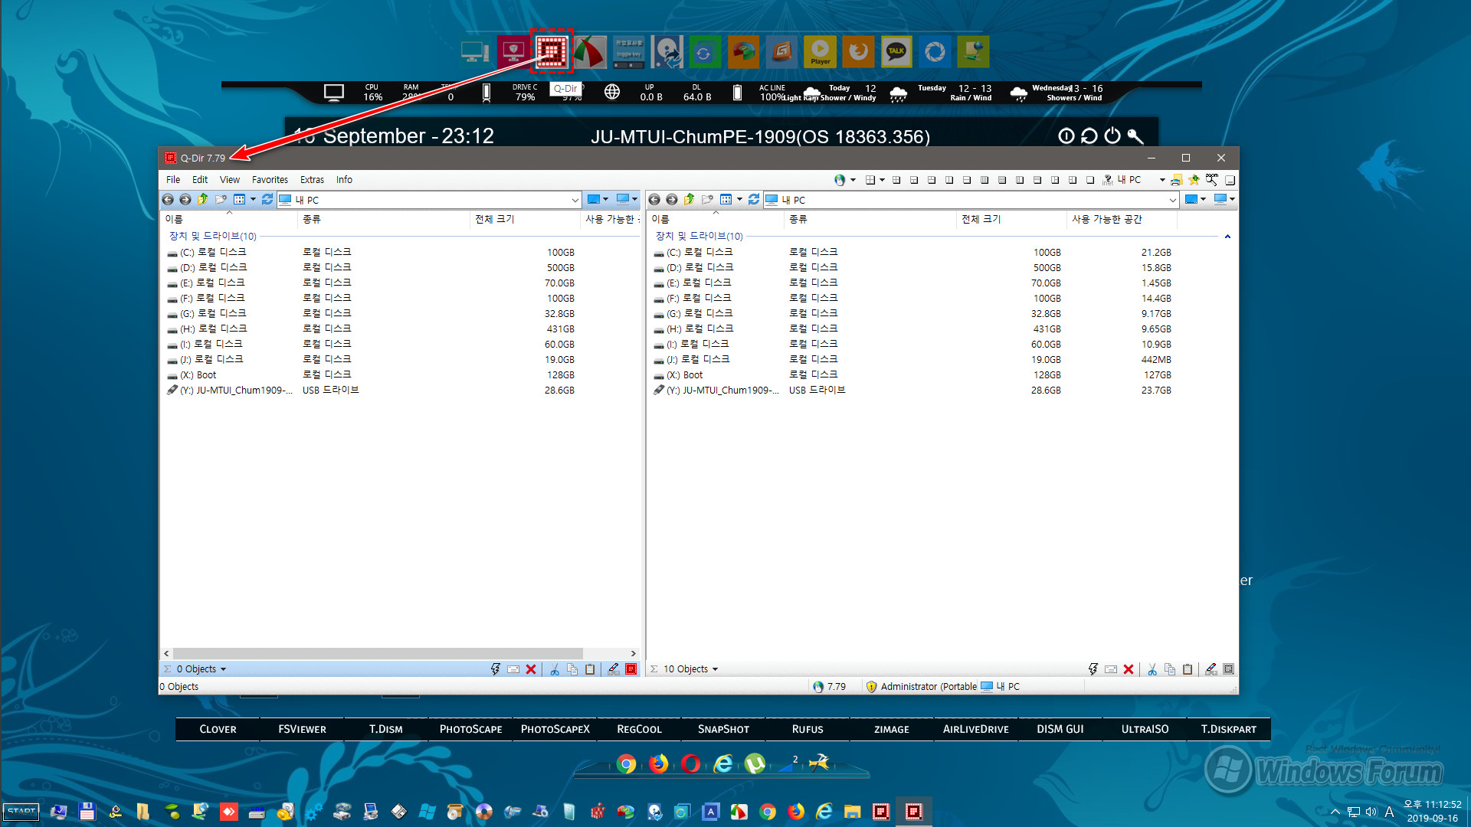The height and width of the screenshot is (827, 1471).
Task: Launch the Player icon in top dock
Action: 820,52
